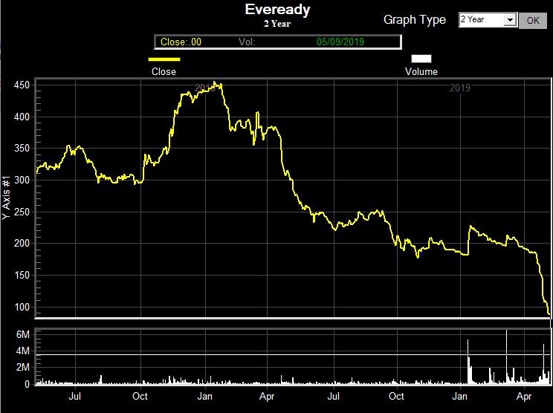The image size is (553, 413).
Task: Click the 2019 year marker inside the chart
Action: (x=460, y=88)
